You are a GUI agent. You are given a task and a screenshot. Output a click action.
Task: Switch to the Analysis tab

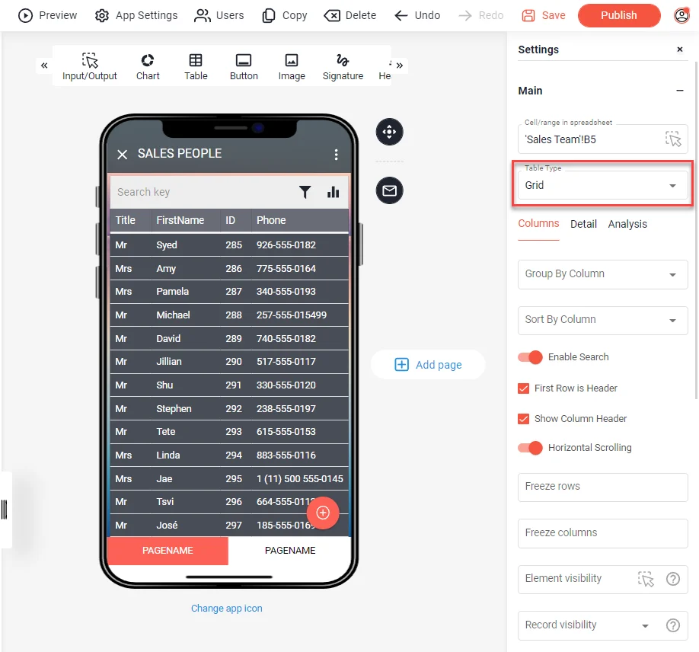(627, 224)
